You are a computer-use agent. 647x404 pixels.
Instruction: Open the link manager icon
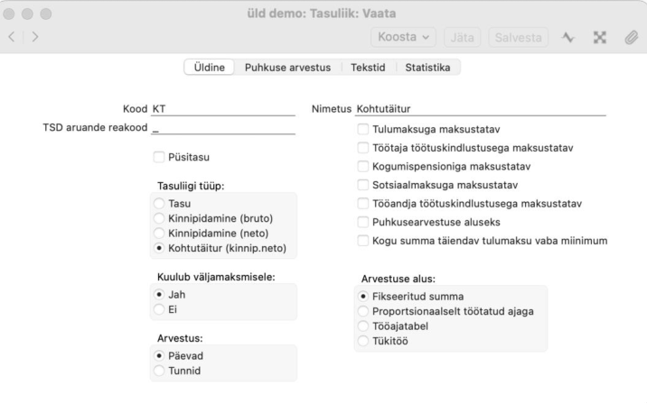pyautogui.click(x=599, y=38)
